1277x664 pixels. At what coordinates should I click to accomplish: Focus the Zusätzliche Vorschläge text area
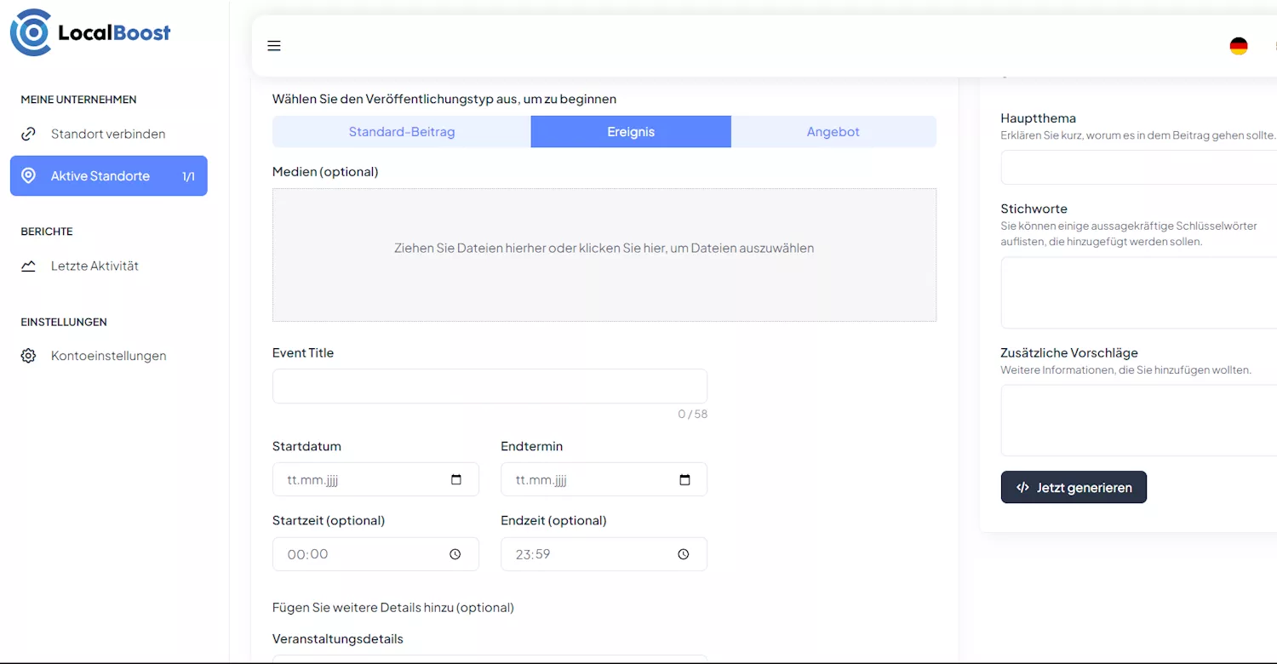point(1139,421)
